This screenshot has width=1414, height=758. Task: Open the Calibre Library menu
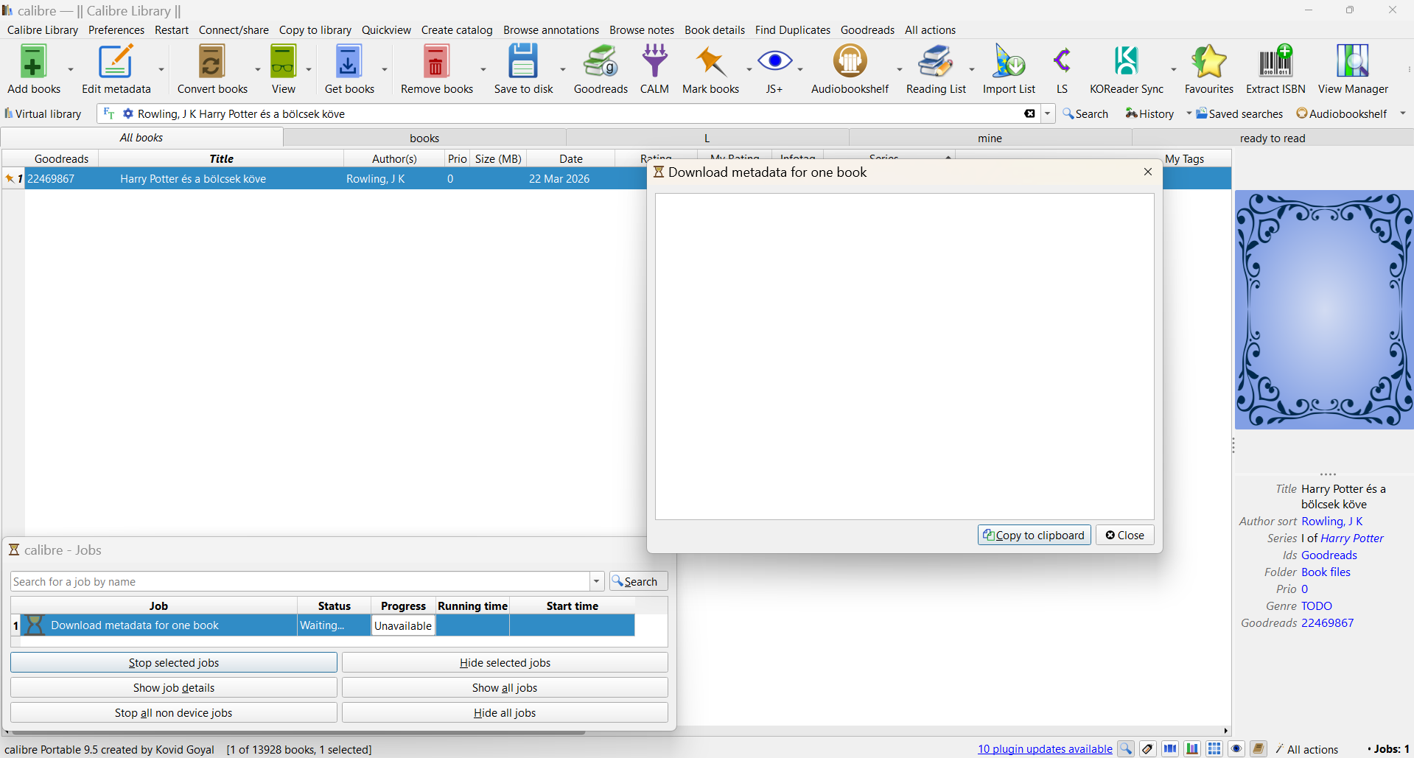click(x=43, y=30)
